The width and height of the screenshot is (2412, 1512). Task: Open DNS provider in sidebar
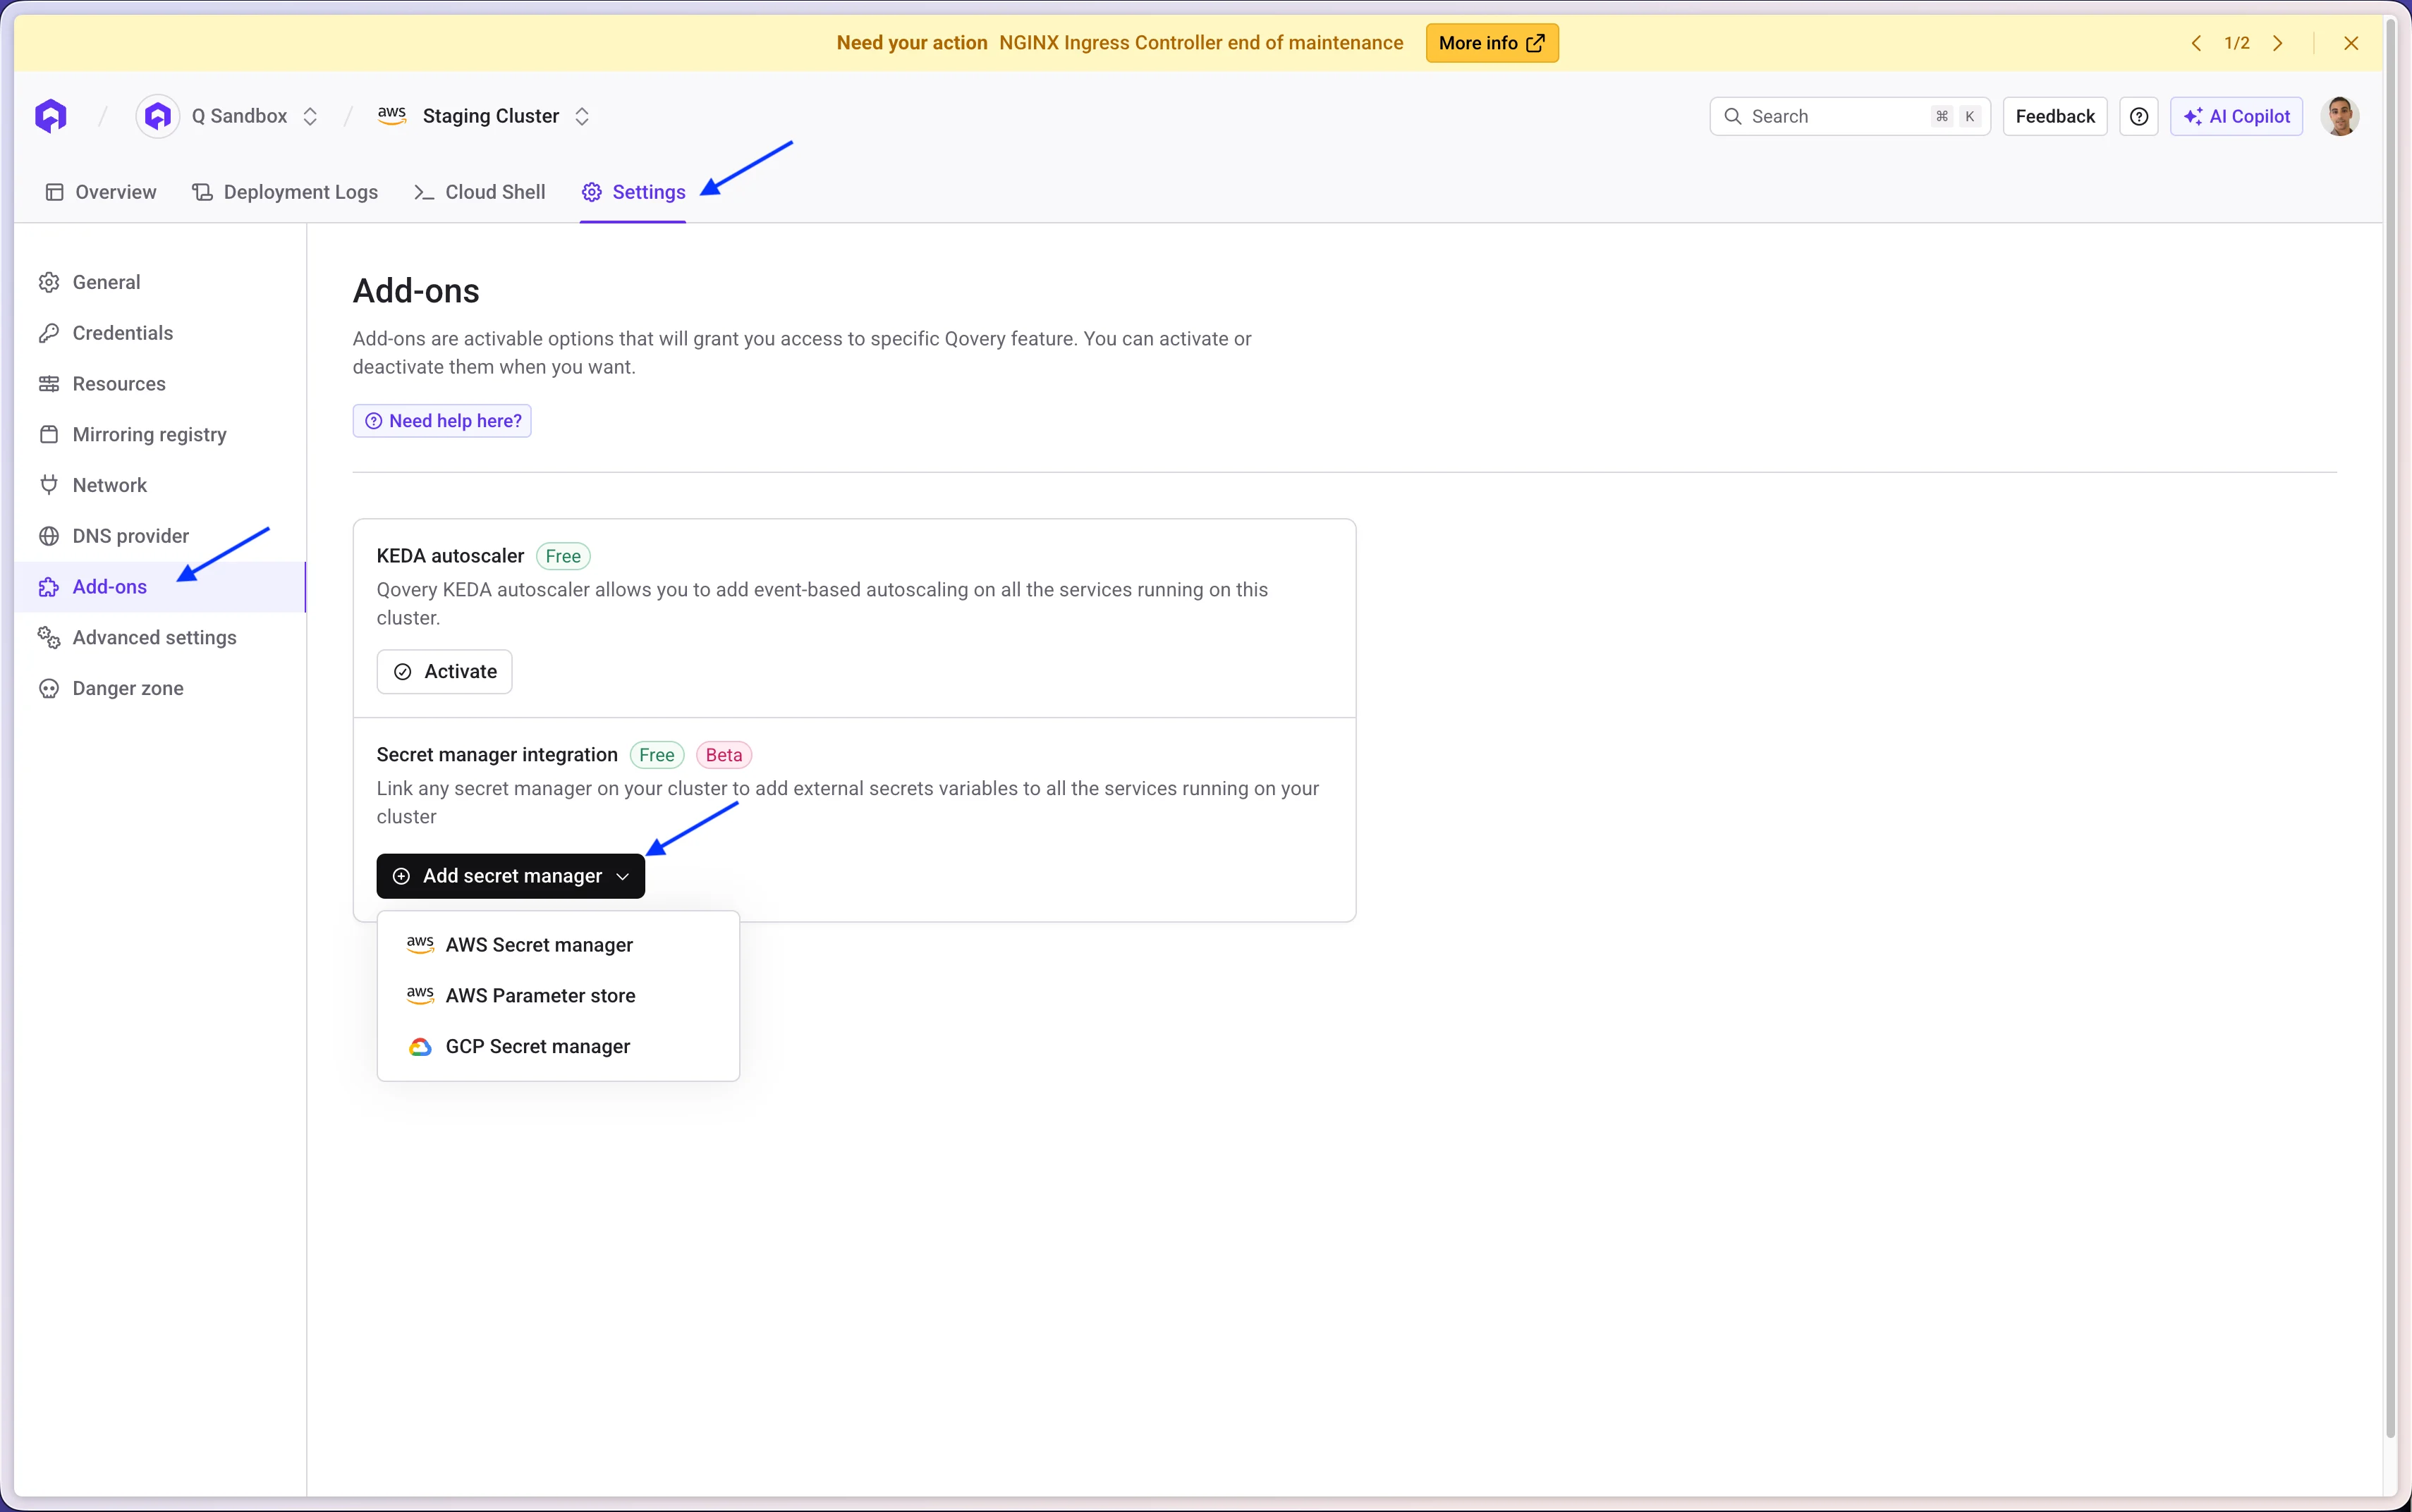(x=160, y=536)
